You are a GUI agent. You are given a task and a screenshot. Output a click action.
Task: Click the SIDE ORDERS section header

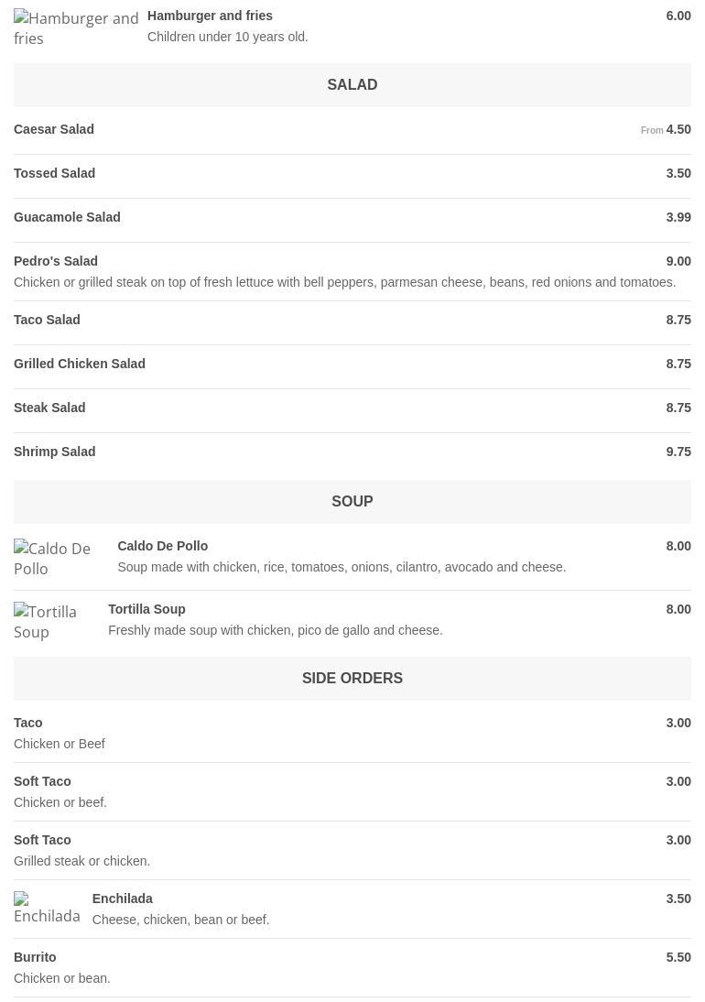[352, 679]
